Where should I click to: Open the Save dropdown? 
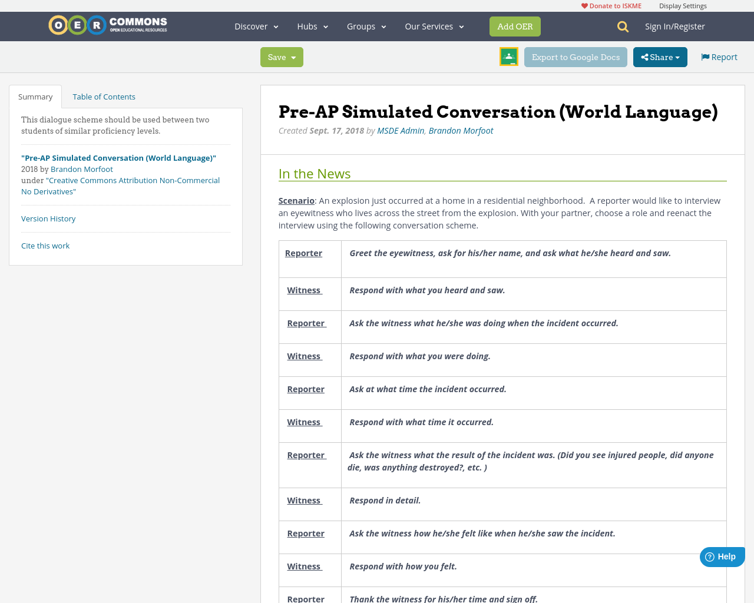point(282,57)
